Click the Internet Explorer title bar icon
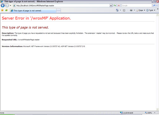Image resolution: width=159 pixels, height=115 pixels. point(2,1)
